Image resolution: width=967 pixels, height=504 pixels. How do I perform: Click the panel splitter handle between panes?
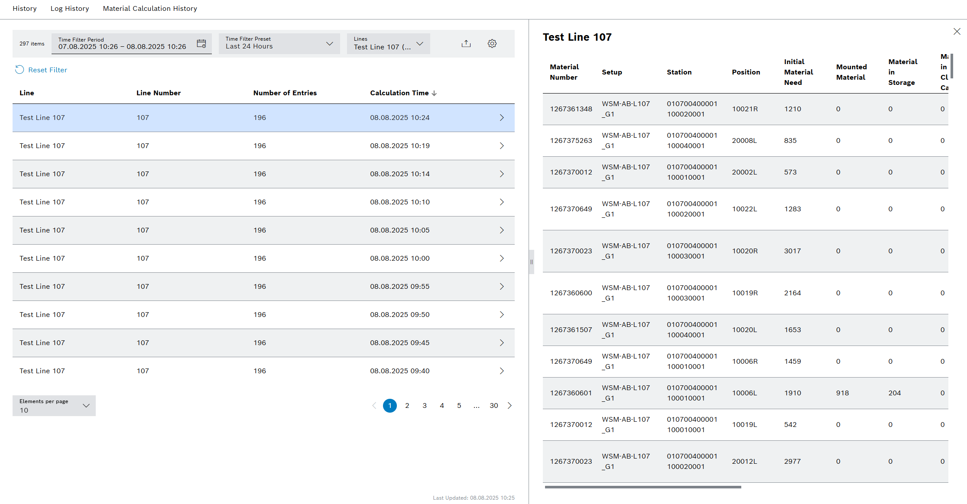click(x=531, y=262)
